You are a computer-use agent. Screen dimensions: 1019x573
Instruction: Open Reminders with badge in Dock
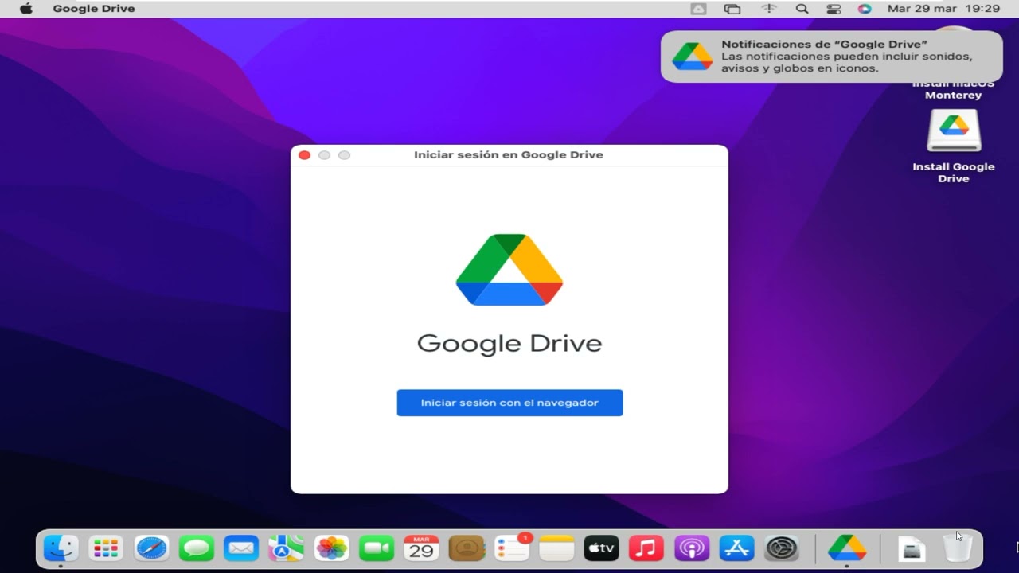coord(512,548)
